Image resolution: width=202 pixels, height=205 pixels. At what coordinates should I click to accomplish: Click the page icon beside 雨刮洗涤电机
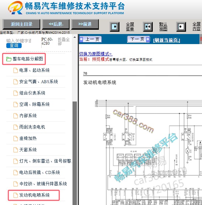click(16, 127)
